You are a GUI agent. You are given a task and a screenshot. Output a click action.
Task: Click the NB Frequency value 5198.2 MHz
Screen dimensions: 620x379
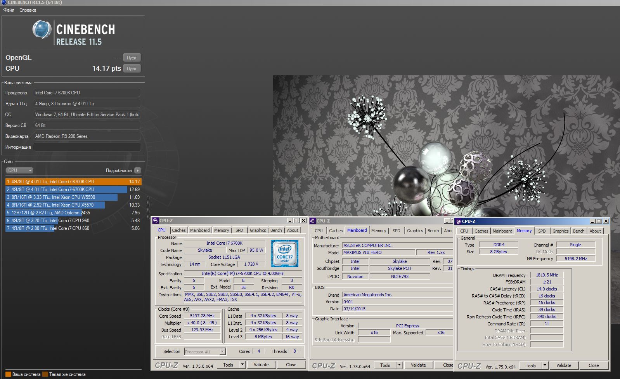click(x=576, y=259)
